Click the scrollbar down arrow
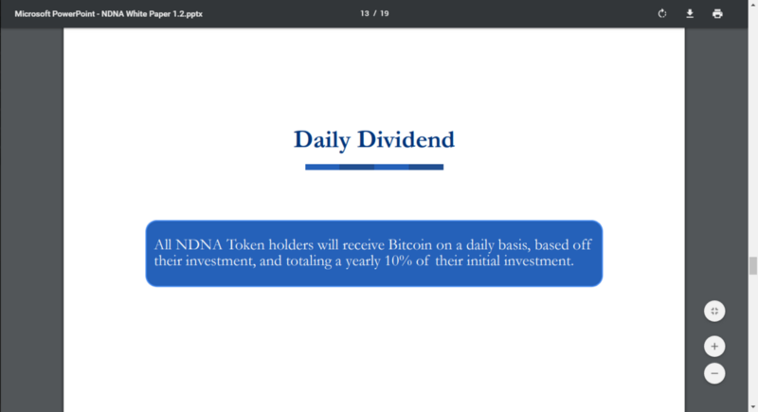The height and width of the screenshot is (412, 758). click(x=753, y=408)
